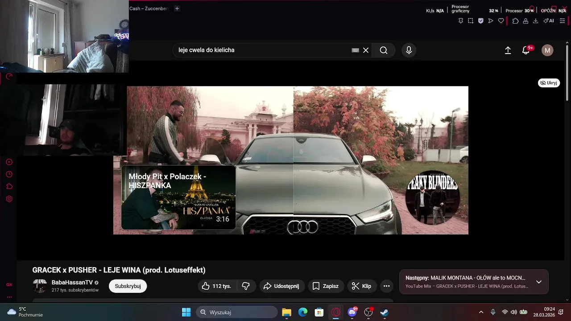Open a new browser tab with plus icon
571x321 pixels.
click(x=177, y=8)
